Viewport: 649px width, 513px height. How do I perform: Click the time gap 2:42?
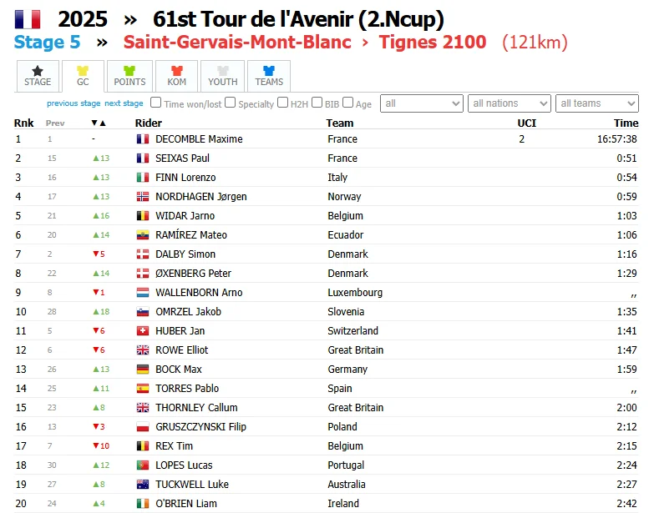[626, 504]
